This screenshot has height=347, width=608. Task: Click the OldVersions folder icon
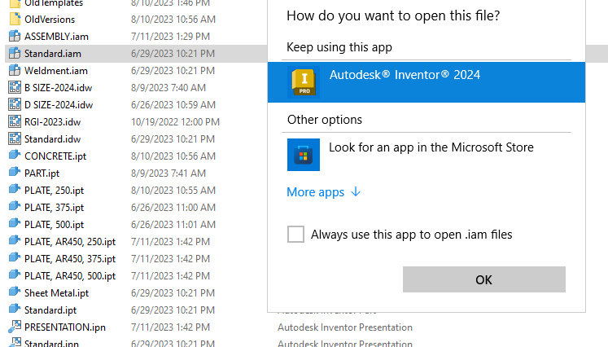tap(15, 20)
